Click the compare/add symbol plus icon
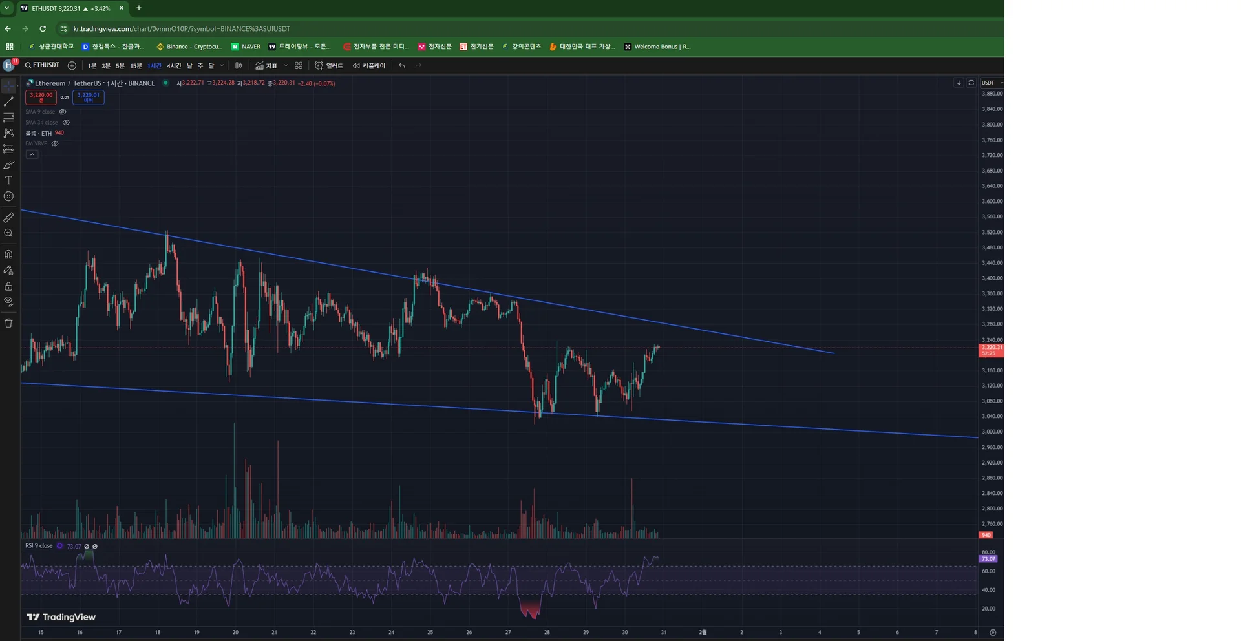 coord(72,65)
